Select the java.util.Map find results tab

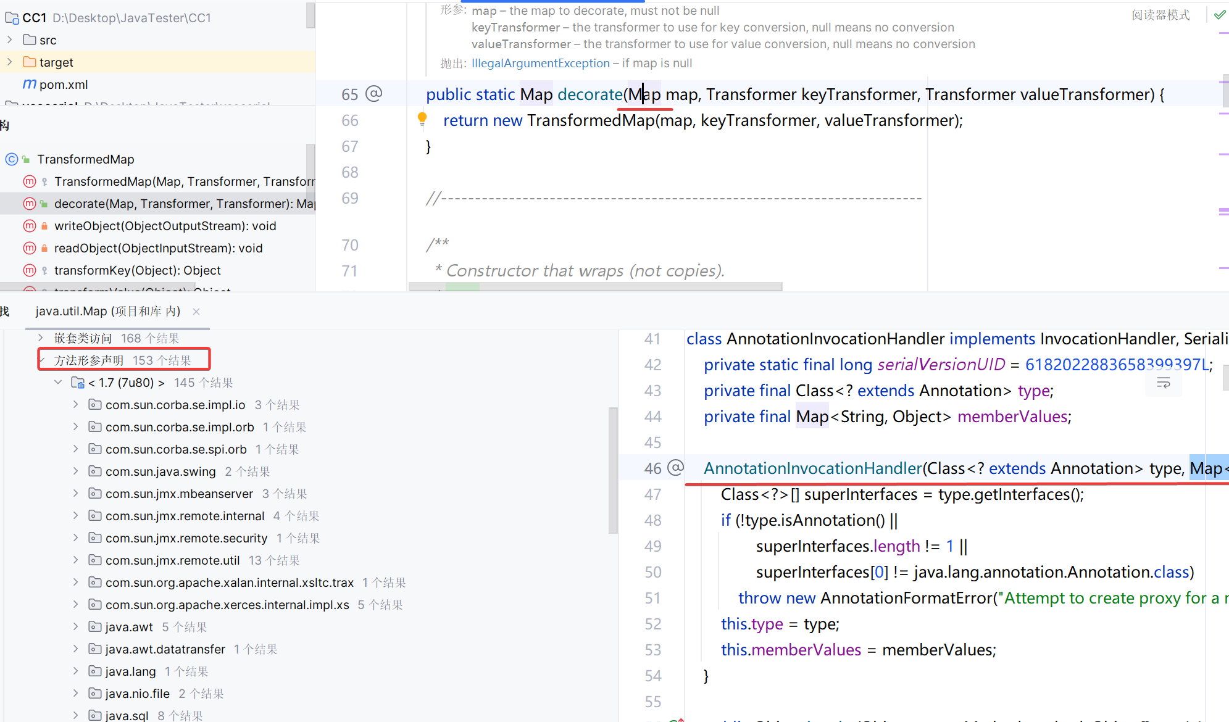click(107, 312)
